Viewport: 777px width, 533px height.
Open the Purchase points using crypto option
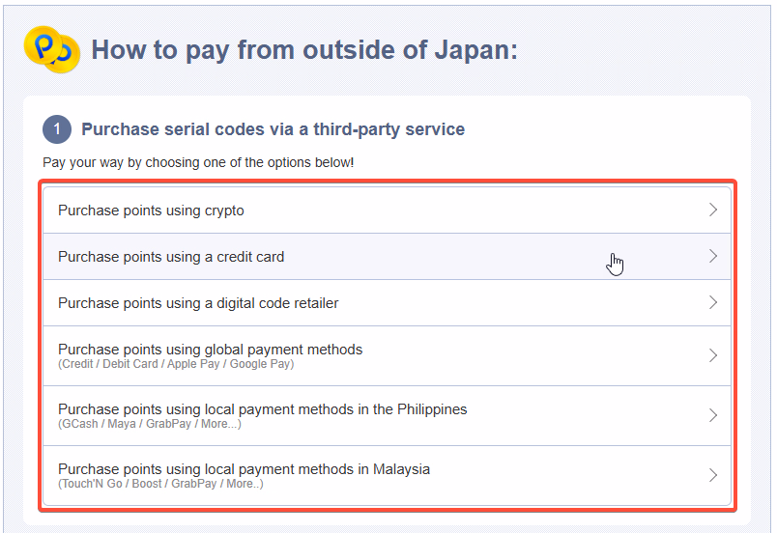coord(387,210)
